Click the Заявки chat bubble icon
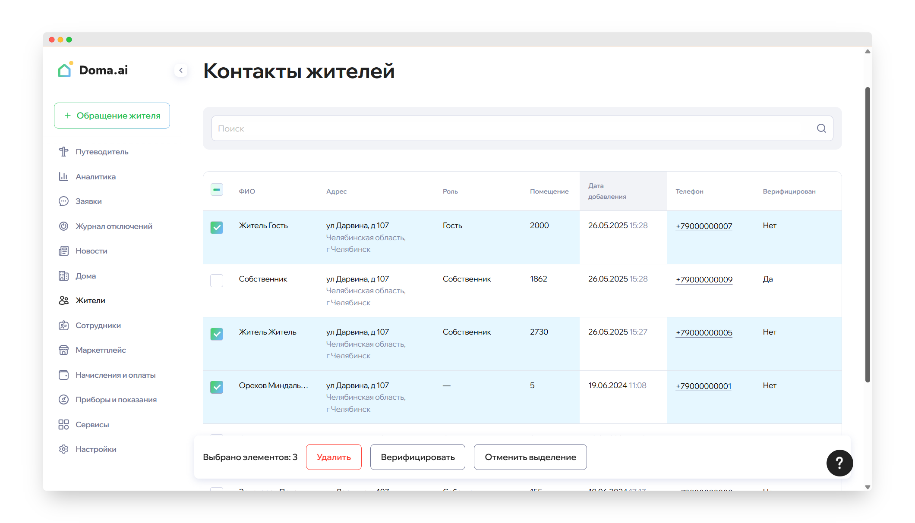 [63, 201]
